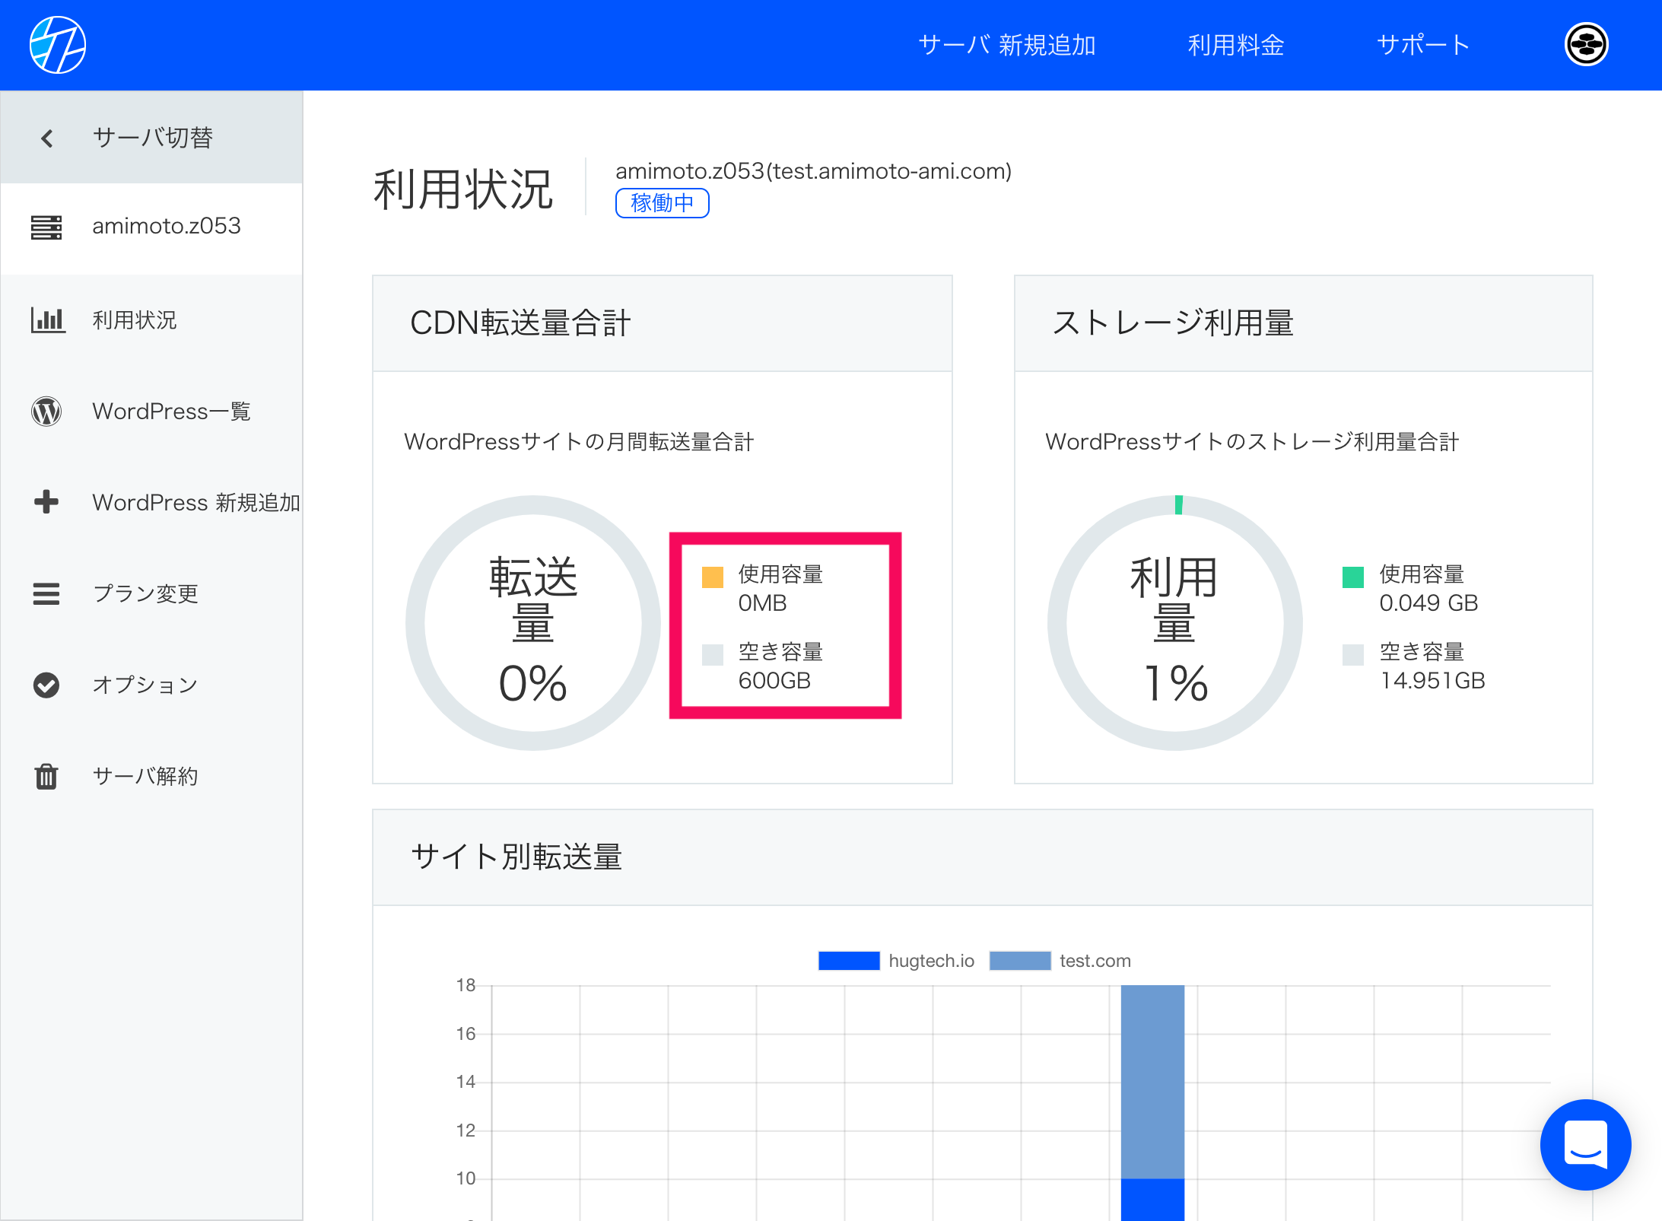Viewport: 1662px width, 1221px height.
Task: Click the 0.049 GB storage used value
Action: click(1428, 603)
